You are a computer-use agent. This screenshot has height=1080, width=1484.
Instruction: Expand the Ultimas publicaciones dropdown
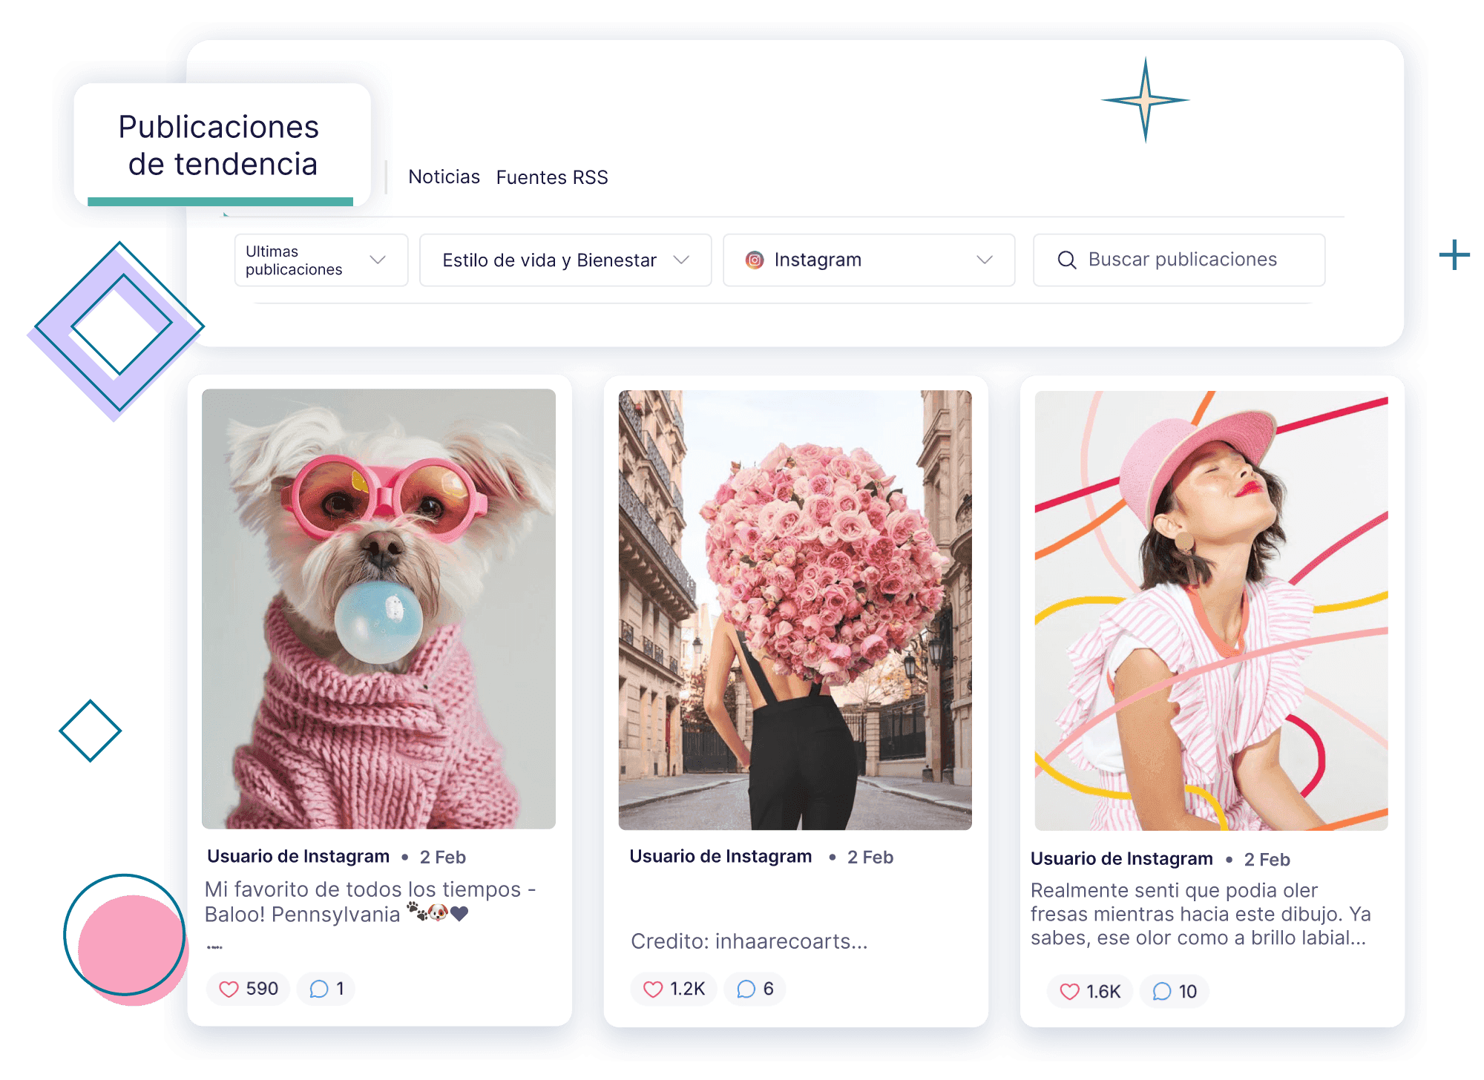click(378, 260)
